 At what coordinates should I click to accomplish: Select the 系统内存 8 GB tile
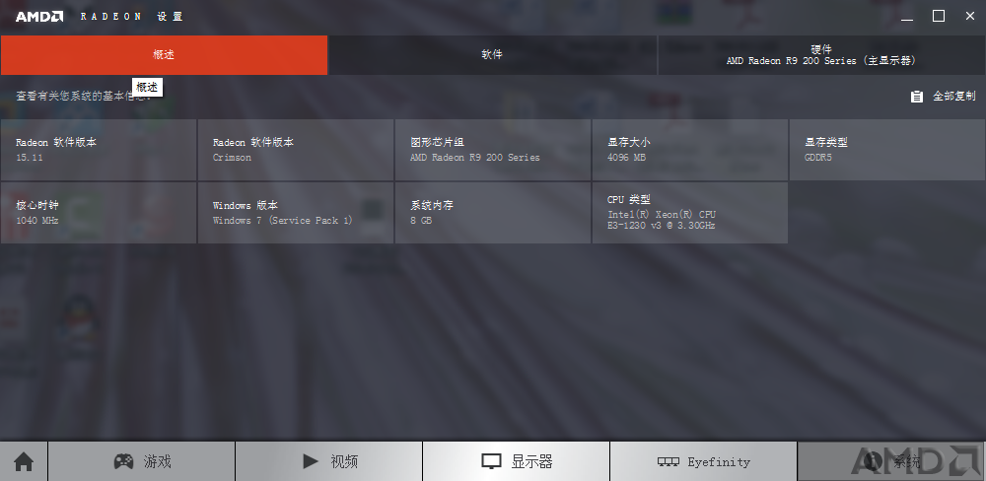493,213
